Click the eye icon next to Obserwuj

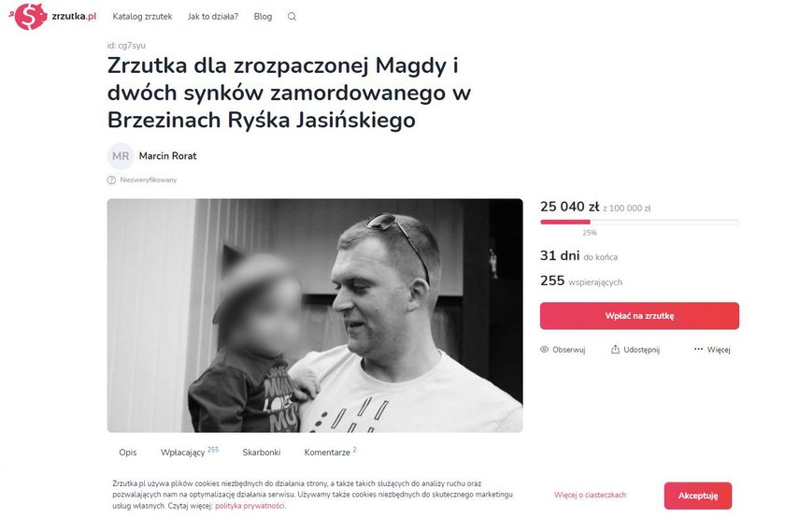click(x=544, y=349)
